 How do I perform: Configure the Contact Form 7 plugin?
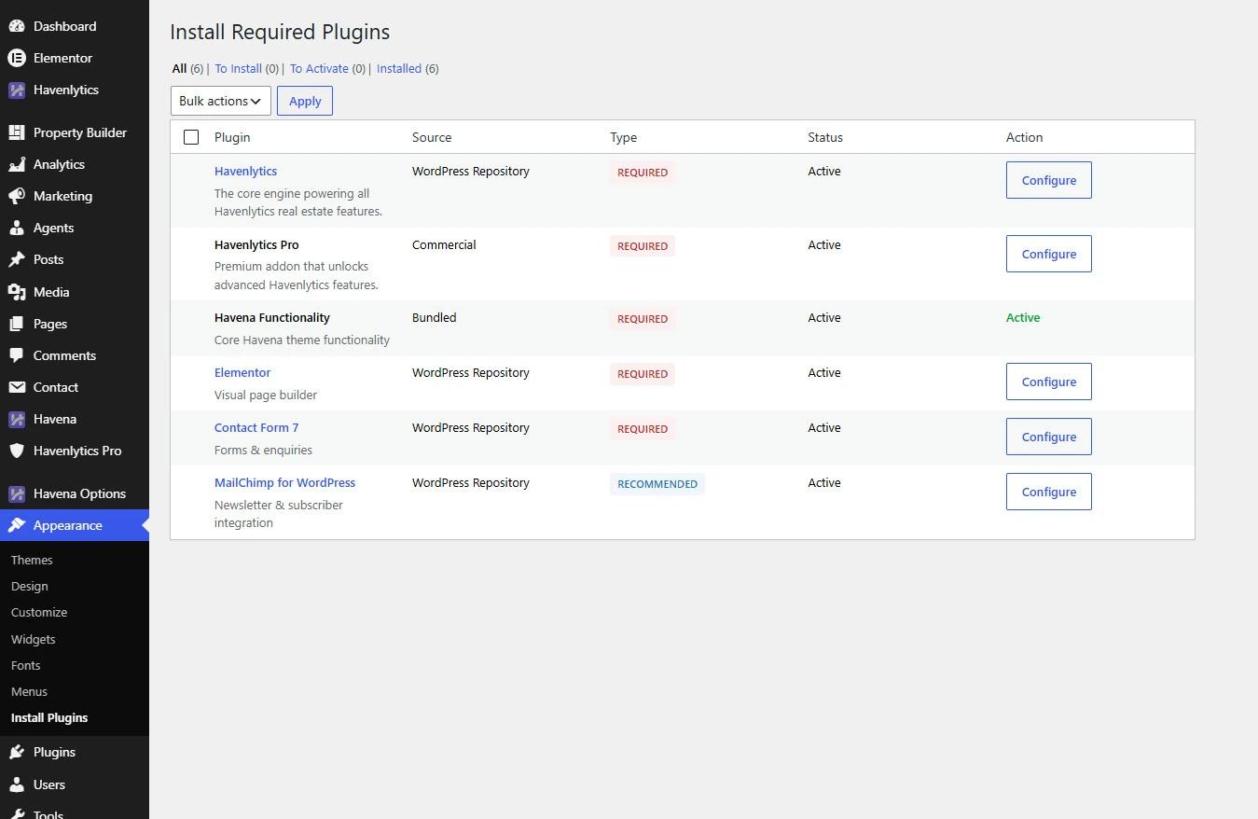(x=1048, y=437)
